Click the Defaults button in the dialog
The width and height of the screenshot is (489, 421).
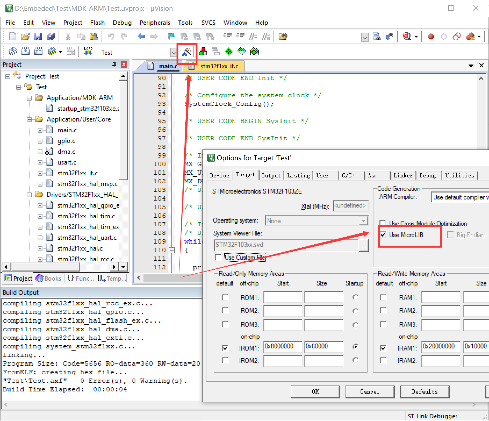click(425, 391)
